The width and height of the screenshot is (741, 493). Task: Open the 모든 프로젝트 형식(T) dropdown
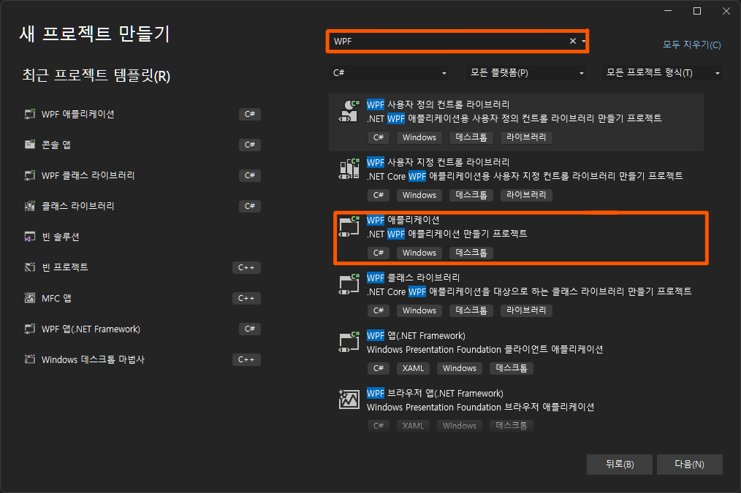pos(662,73)
